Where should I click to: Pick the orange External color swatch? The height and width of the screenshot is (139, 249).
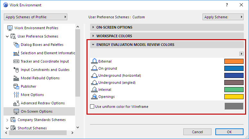click(x=234, y=61)
